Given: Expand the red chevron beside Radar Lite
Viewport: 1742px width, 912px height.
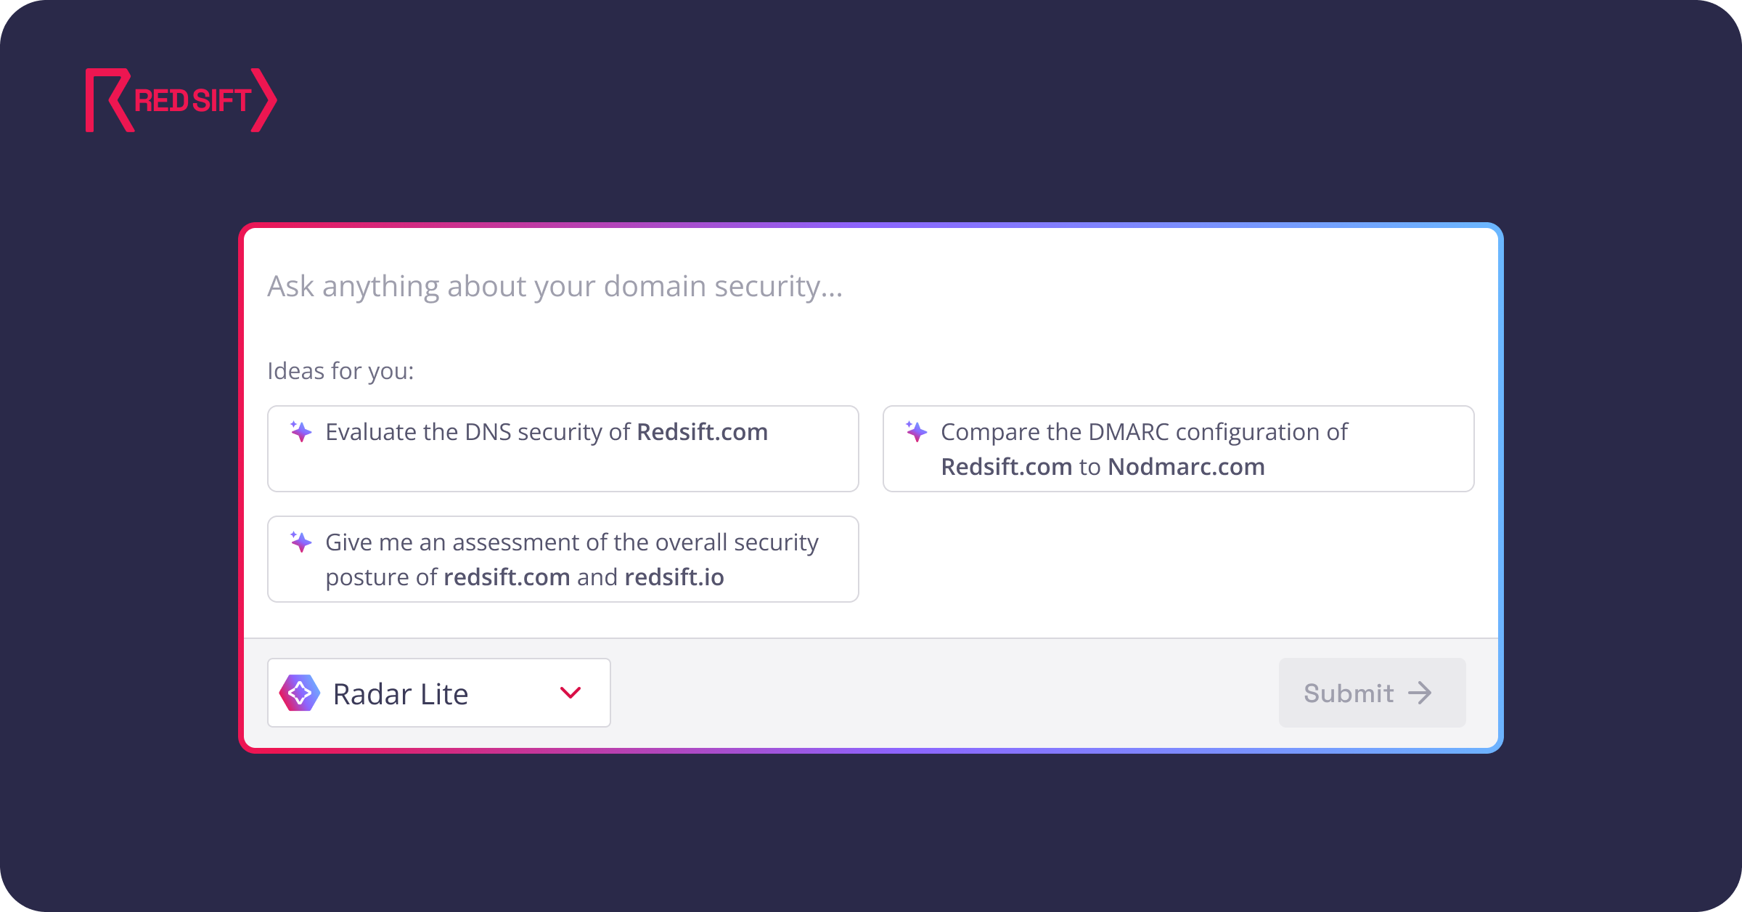Looking at the screenshot, I should 571,693.
